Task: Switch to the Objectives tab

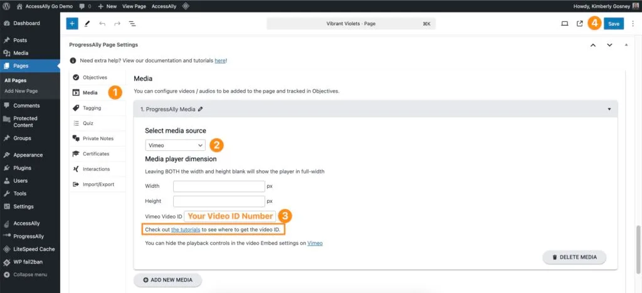Action: [95, 77]
